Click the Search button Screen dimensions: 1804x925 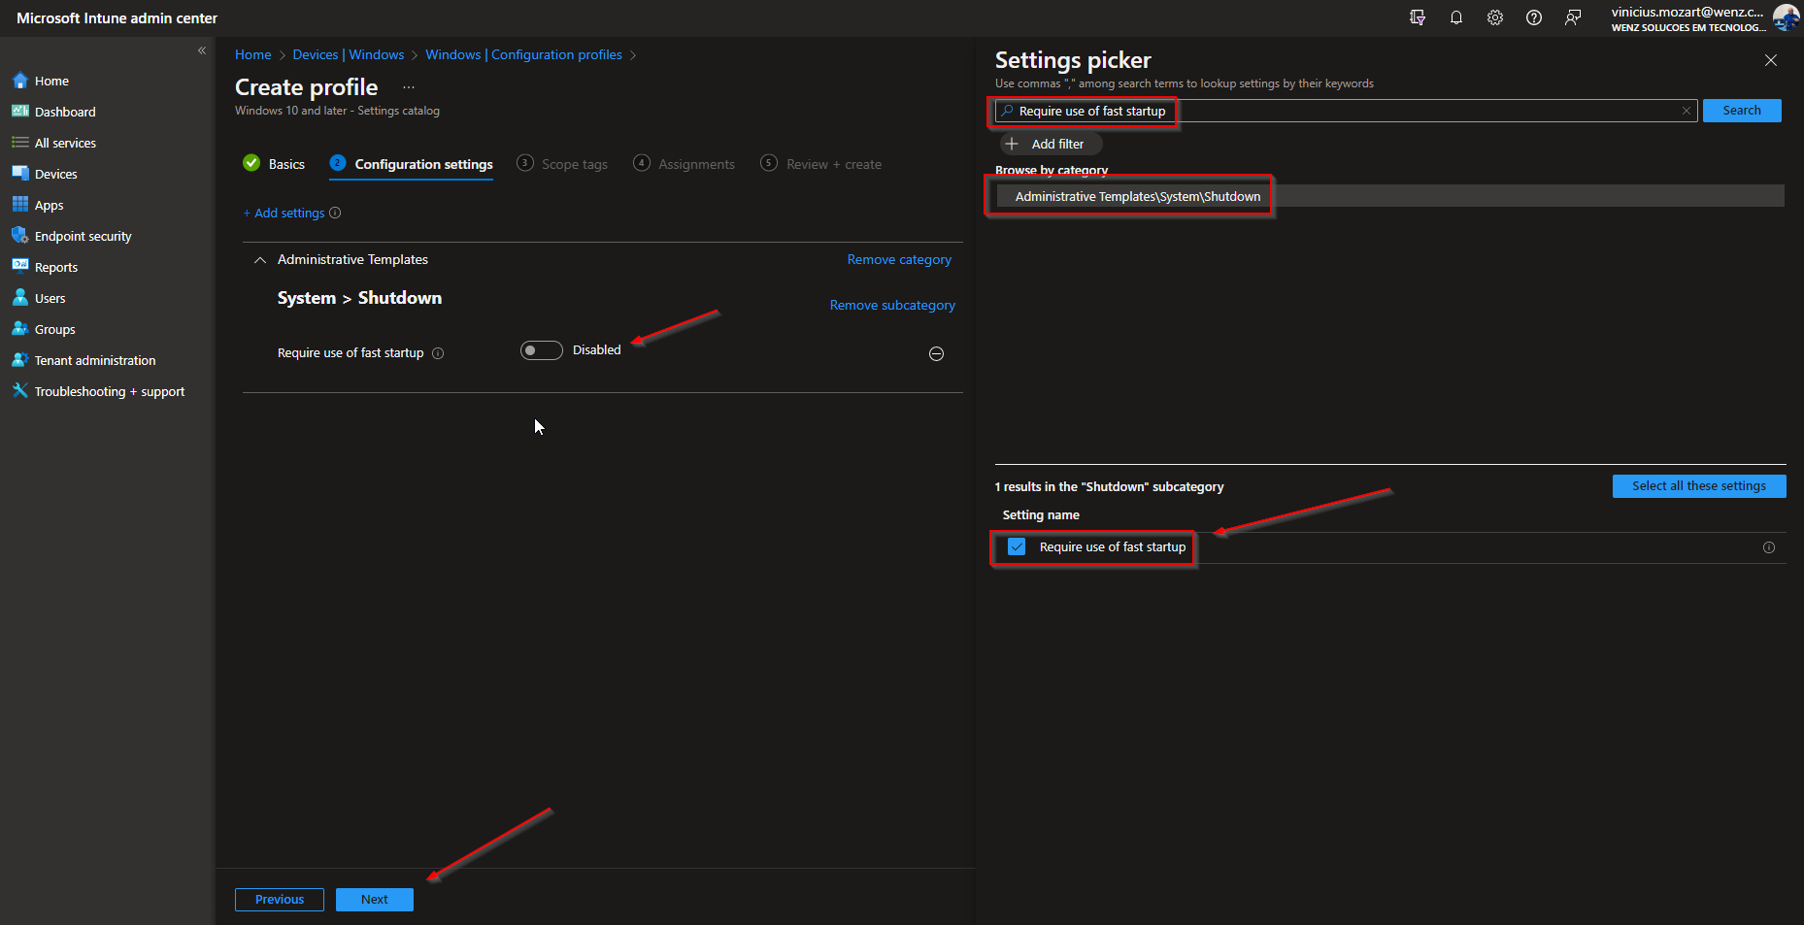(x=1742, y=111)
